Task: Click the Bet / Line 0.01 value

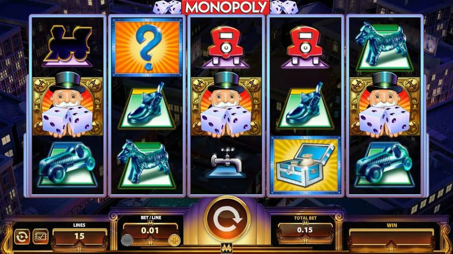Action: 150,230
